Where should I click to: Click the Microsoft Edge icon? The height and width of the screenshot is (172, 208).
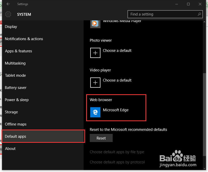95,112
